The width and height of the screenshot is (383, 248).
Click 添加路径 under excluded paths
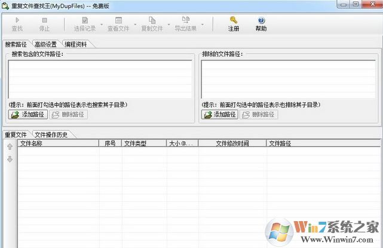[220, 115]
